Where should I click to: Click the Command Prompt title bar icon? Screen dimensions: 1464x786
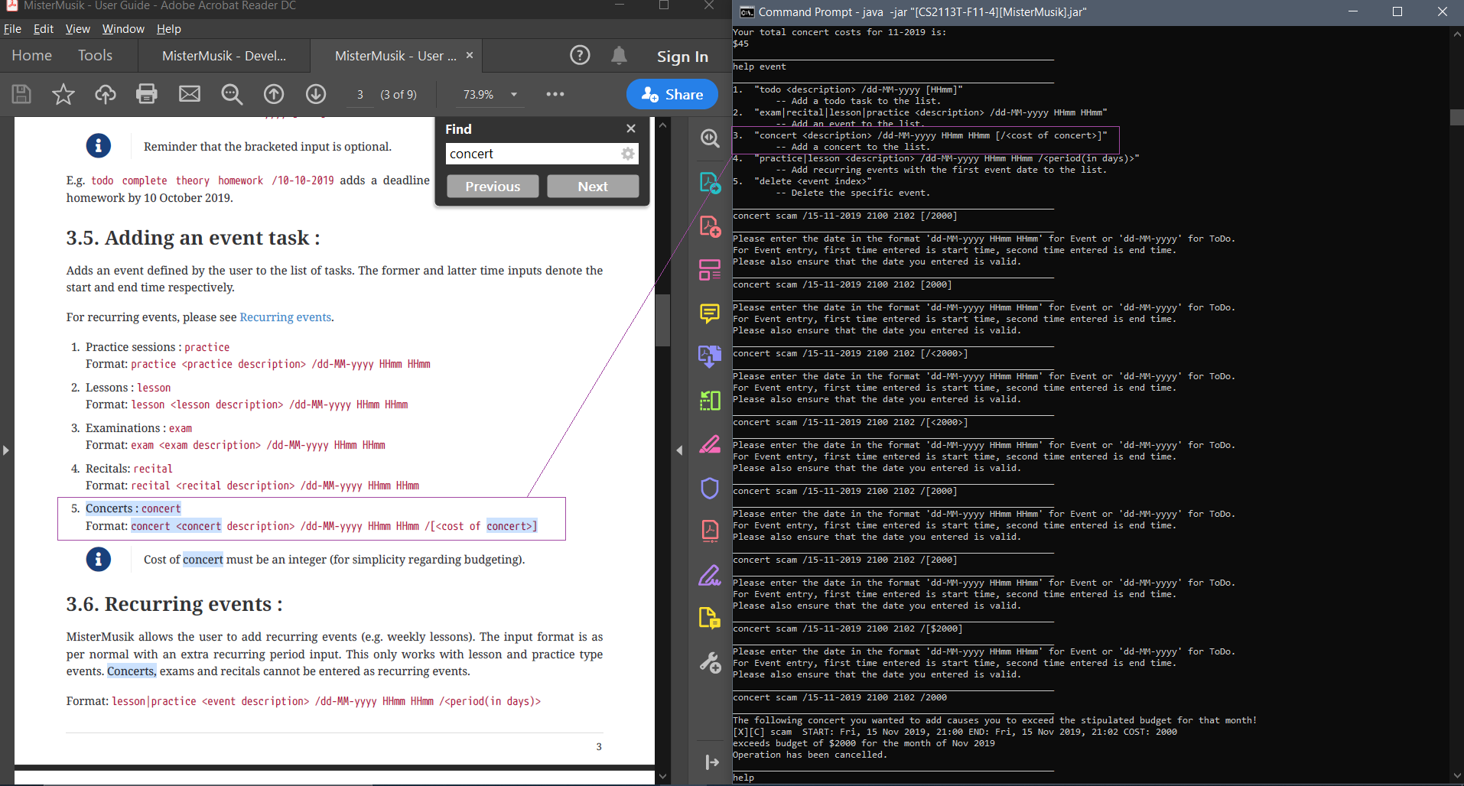point(747,12)
